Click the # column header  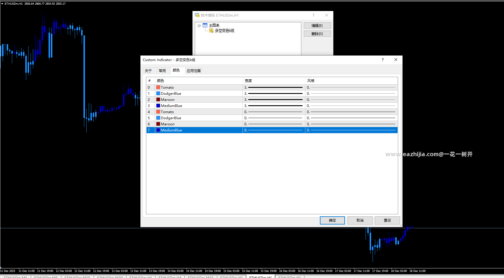[x=151, y=81]
